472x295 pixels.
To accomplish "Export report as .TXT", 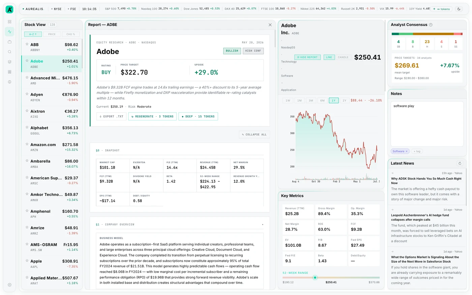I will click(112, 116).
